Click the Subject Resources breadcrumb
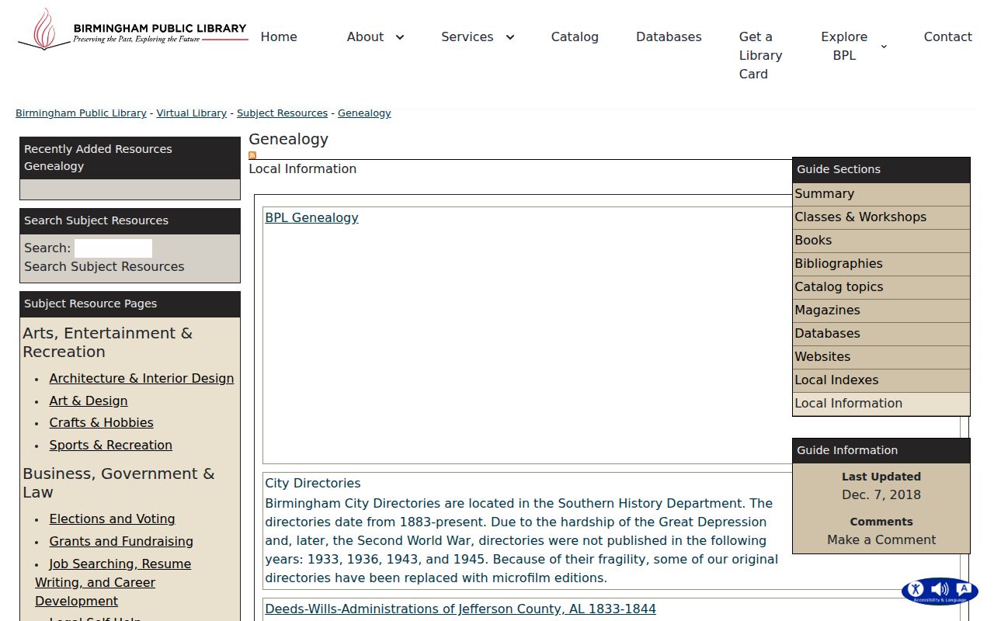The image size is (994, 621). [x=282, y=113]
